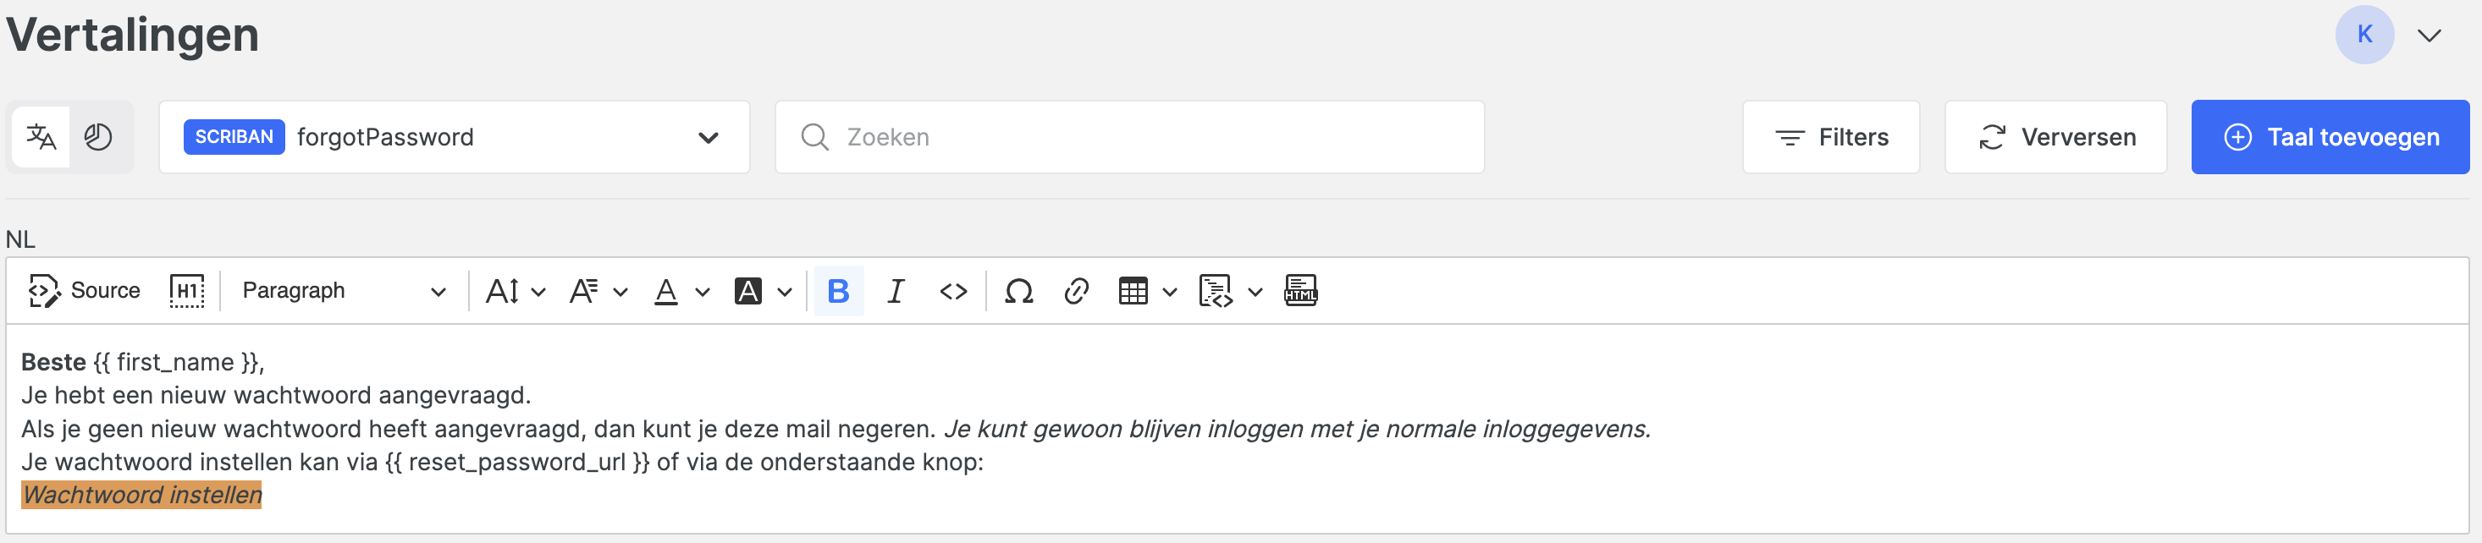Switch to the translations view toggle

coord(41,138)
